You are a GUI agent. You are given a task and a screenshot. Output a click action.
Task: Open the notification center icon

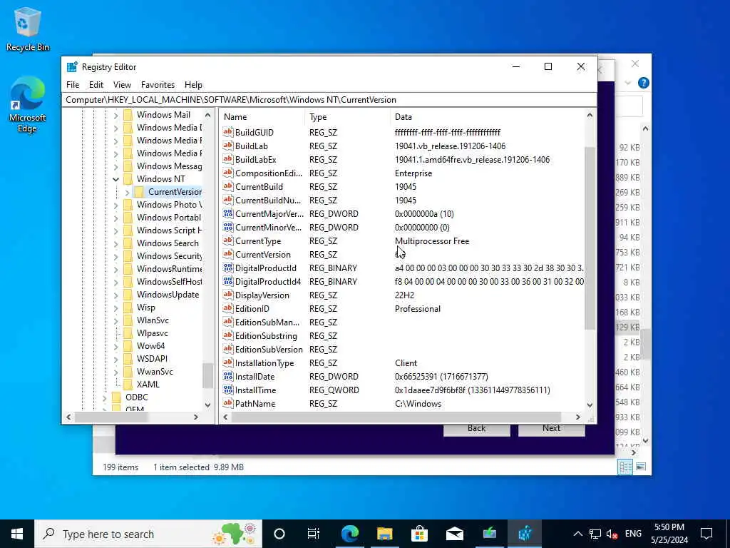pyautogui.click(x=706, y=534)
